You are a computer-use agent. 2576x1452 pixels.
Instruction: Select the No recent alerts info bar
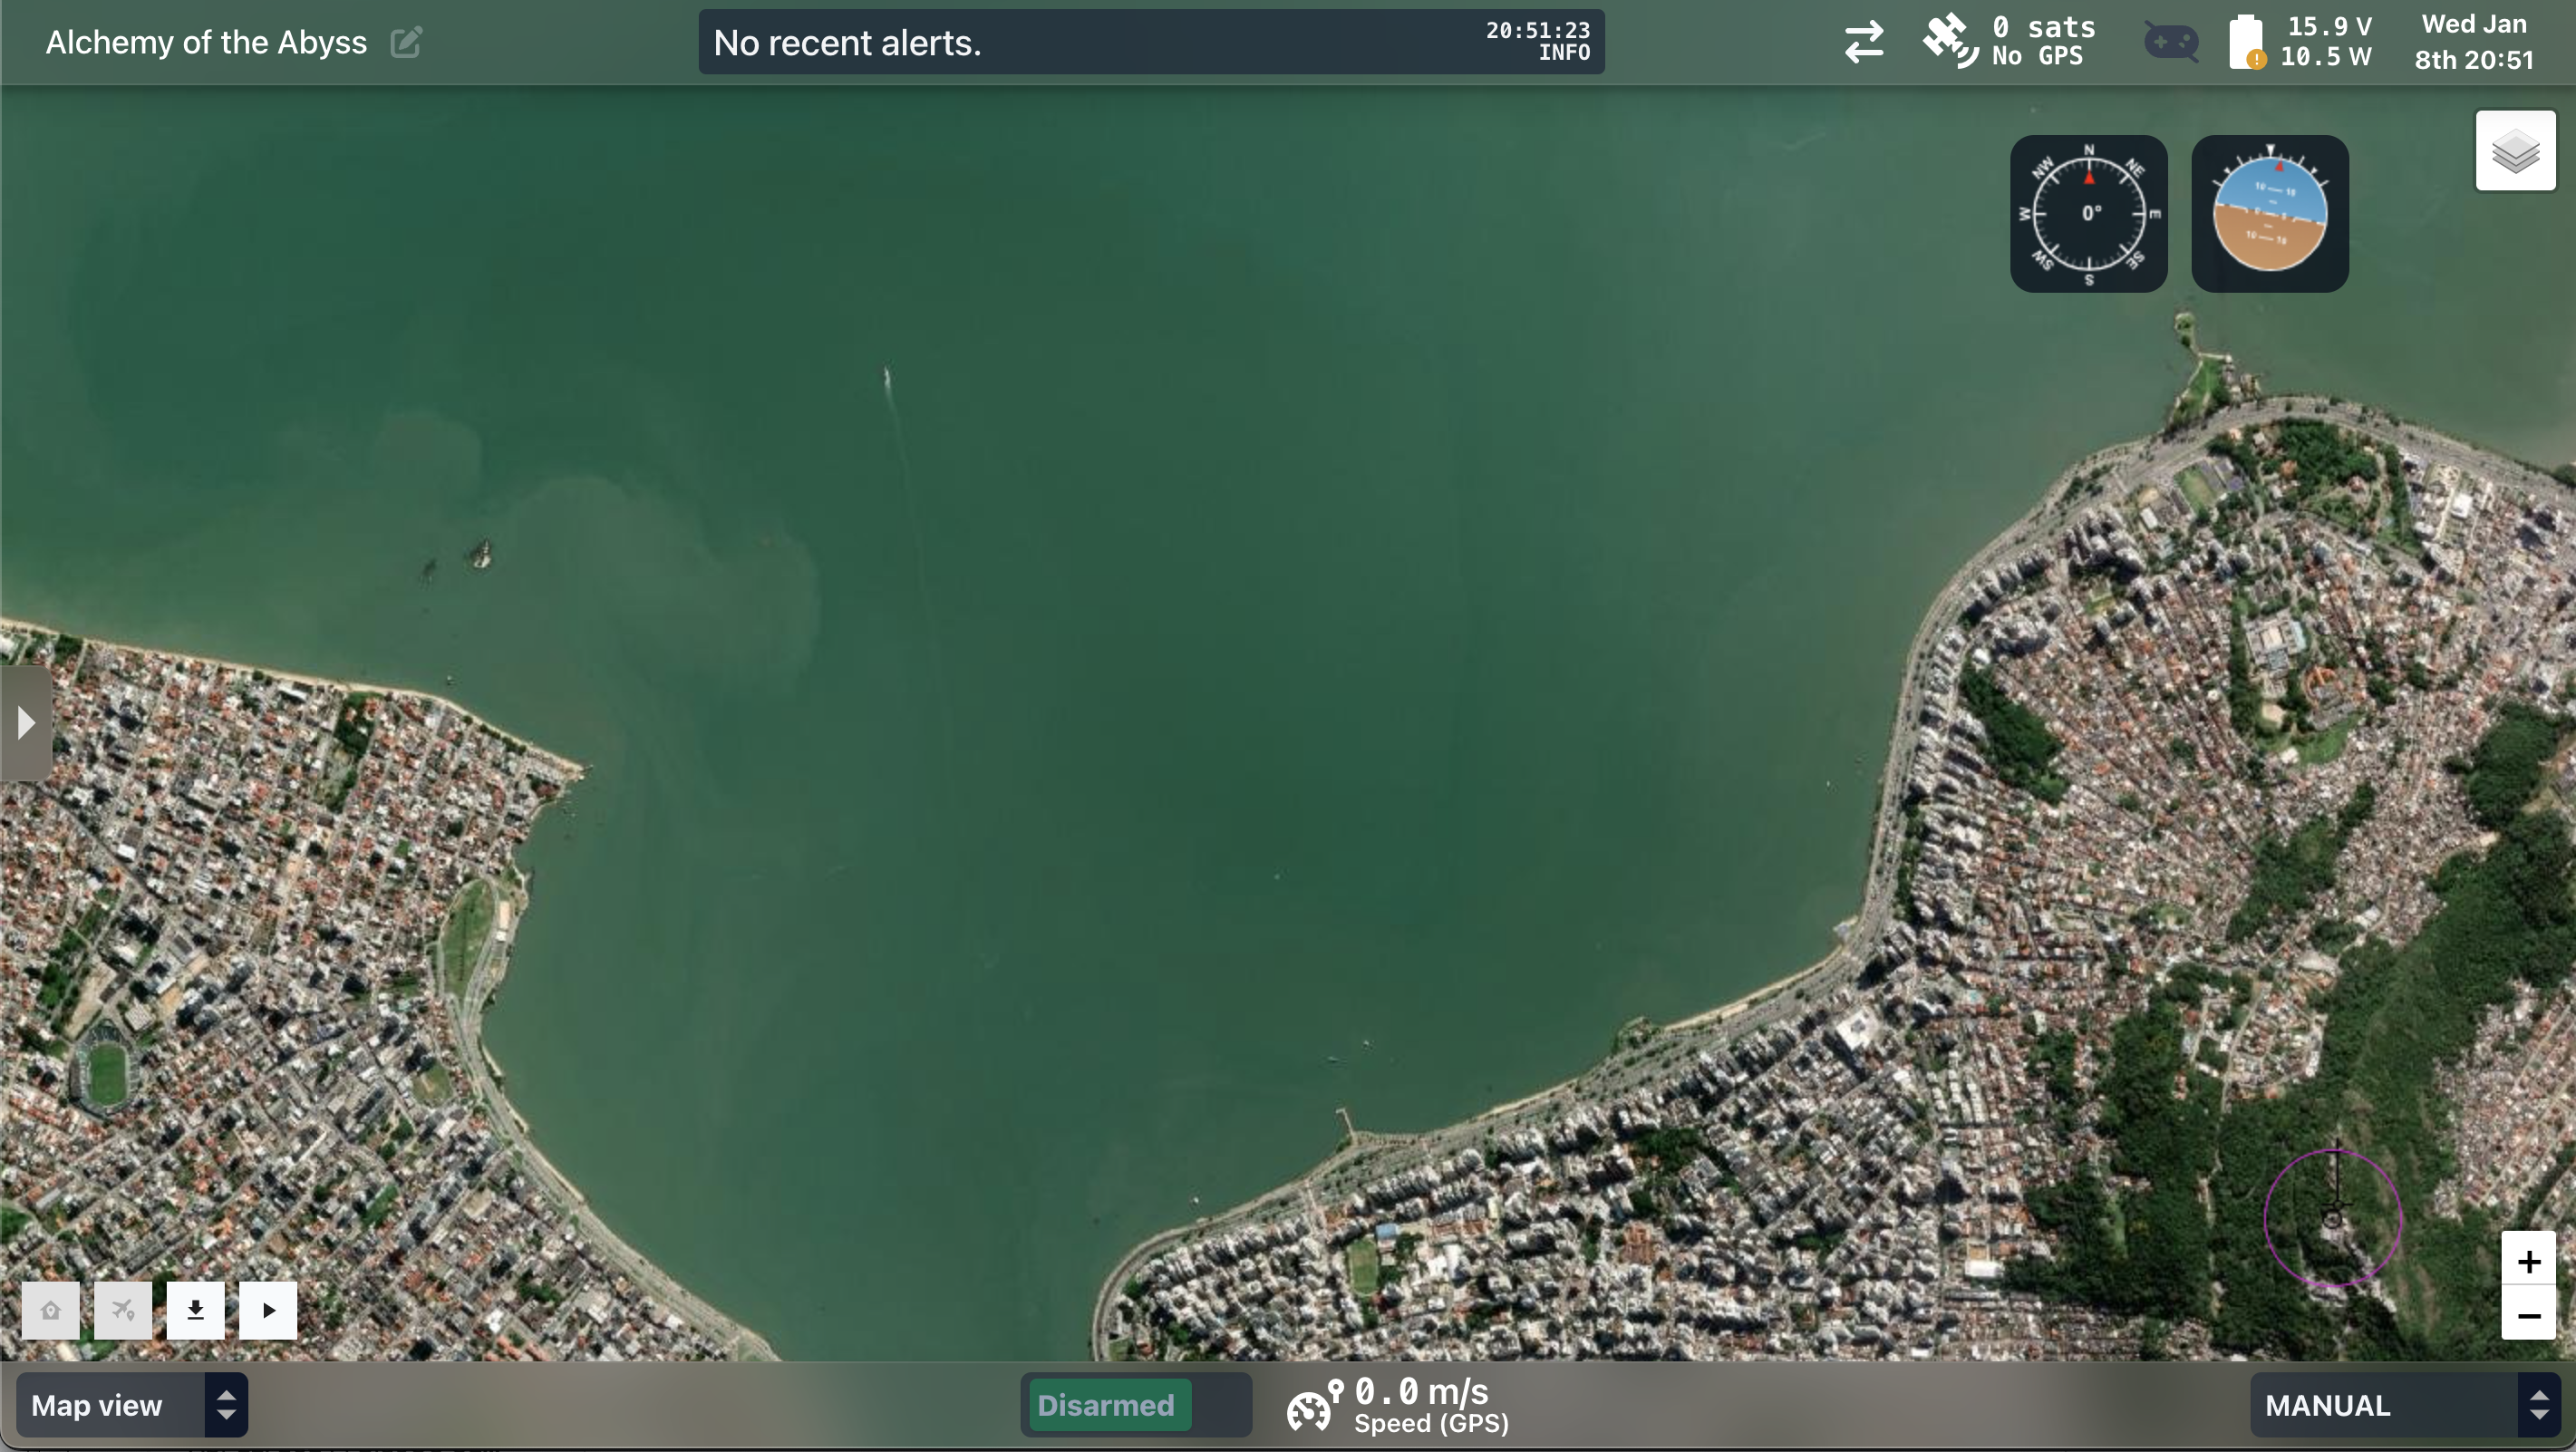point(1150,41)
